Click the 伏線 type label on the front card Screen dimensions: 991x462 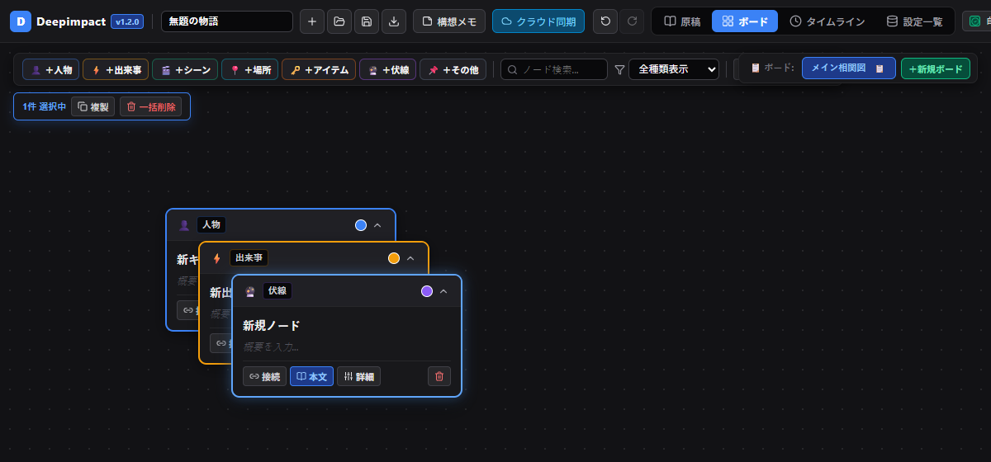(x=277, y=291)
